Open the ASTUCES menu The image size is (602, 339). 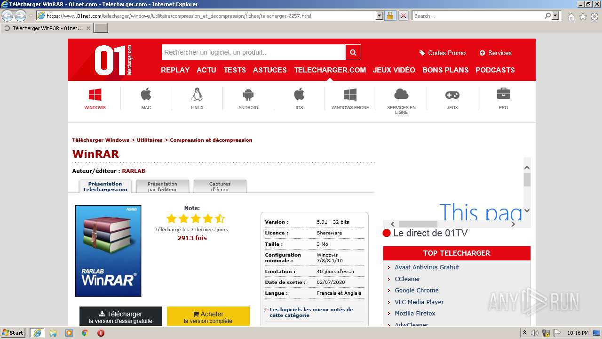[270, 70]
